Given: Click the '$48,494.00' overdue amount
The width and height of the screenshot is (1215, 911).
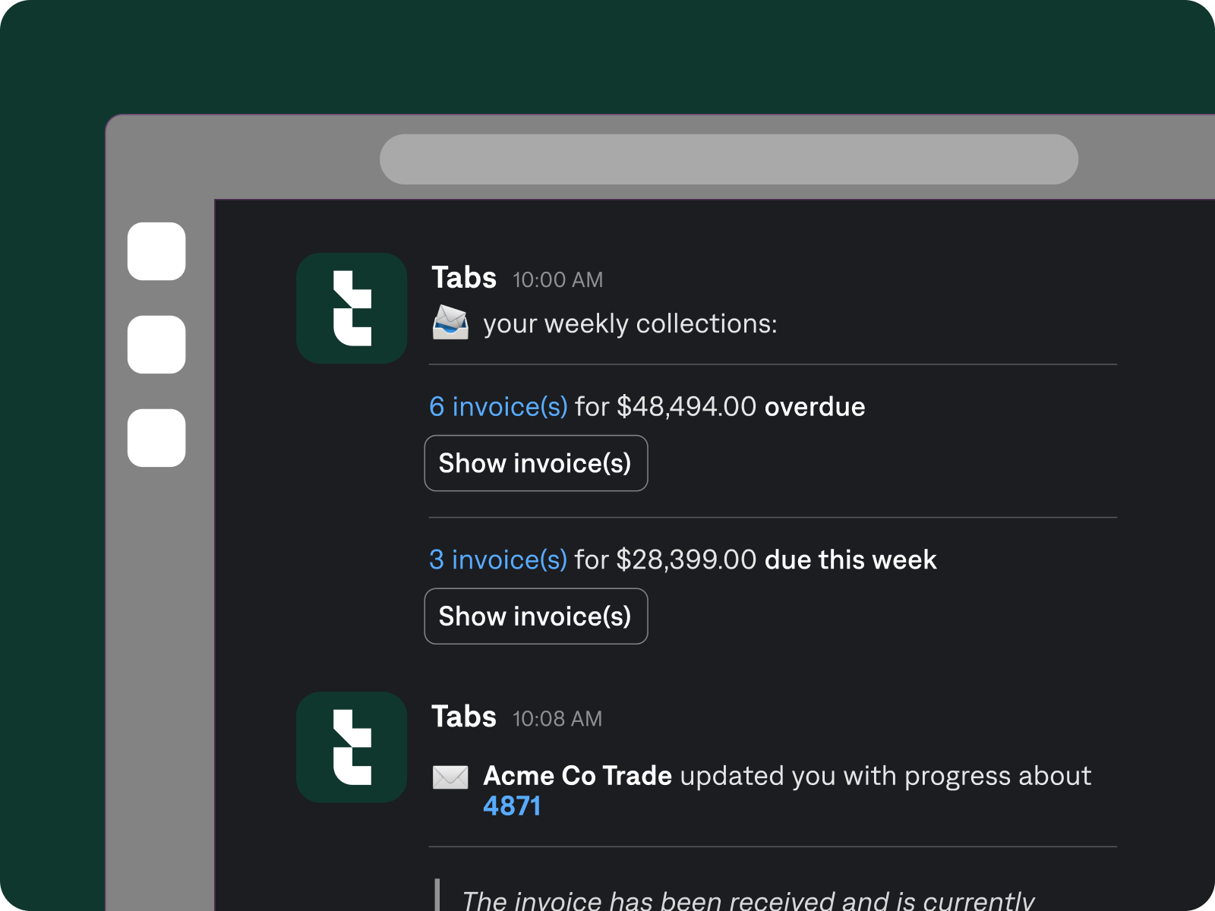Looking at the screenshot, I should point(686,407).
